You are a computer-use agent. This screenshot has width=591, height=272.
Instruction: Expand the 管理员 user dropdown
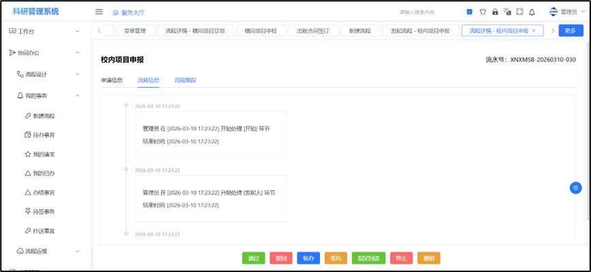(x=564, y=12)
